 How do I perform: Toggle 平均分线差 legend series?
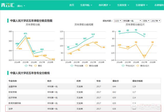click(x=77, y=66)
